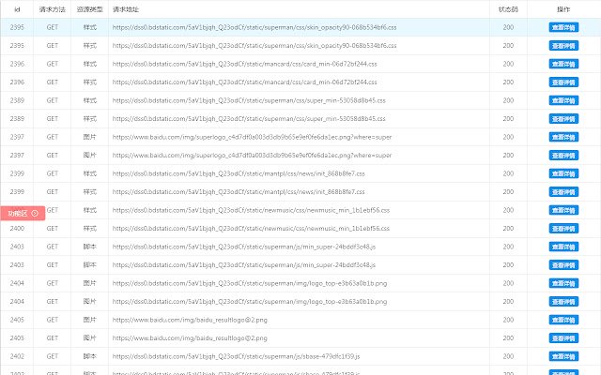Click the arrow icon inside the 功能区 button
This screenshot has height=375, width=601.
click(35, 213)
